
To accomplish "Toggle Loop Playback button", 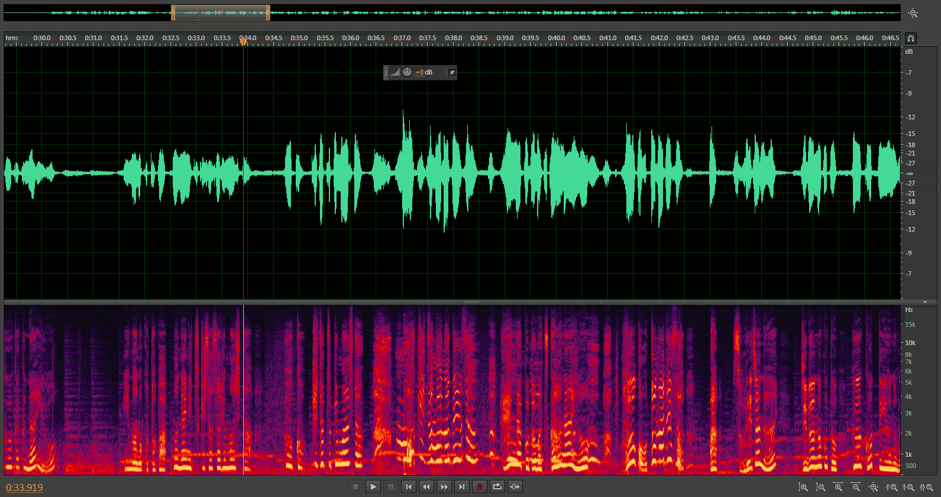I will pyautogui.click(x=497, y=487).
